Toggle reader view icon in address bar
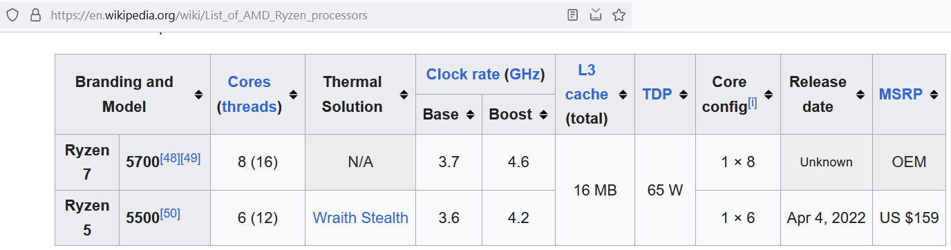 coord(572,15)
